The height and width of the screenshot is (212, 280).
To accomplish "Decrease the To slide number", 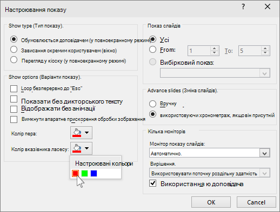I will click(x=265, y=53).
